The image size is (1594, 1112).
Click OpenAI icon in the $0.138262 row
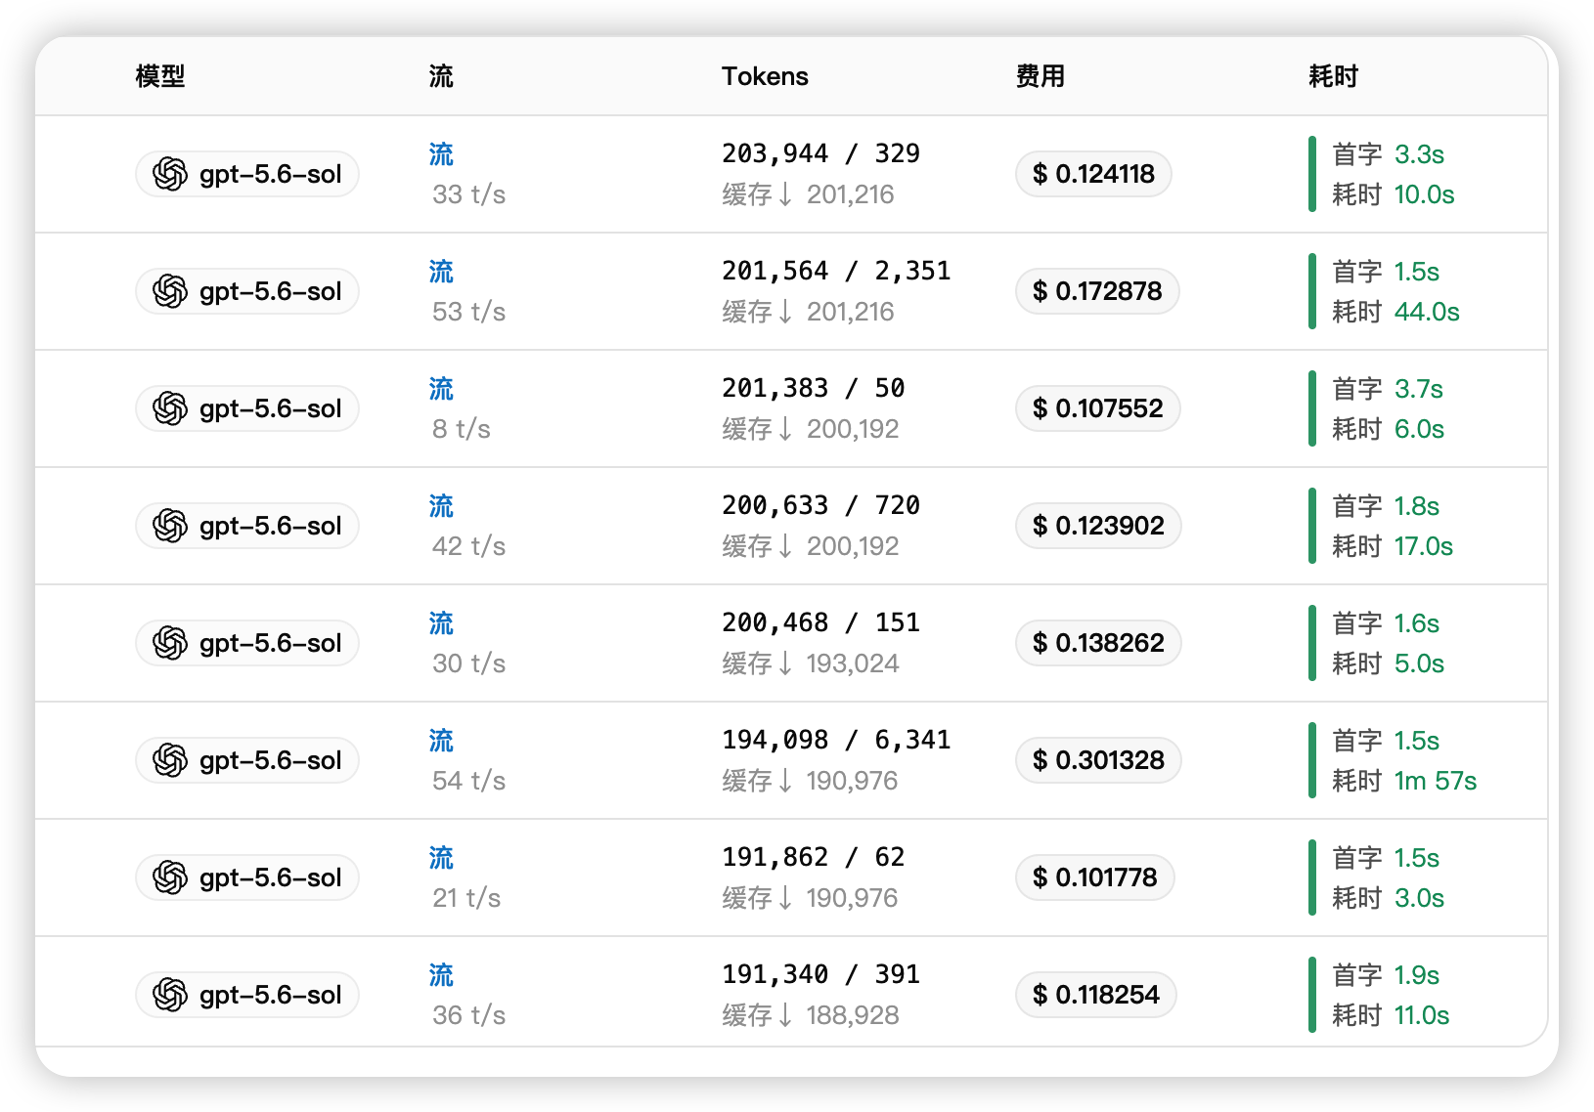170,643
